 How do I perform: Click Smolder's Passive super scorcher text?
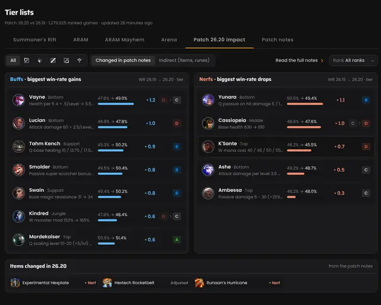pyautogui.click(x=61, y=174)
